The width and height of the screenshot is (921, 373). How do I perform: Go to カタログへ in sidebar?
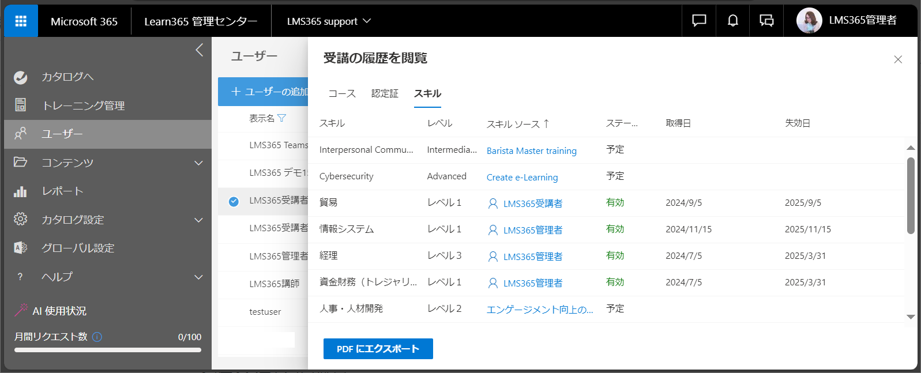67,77
